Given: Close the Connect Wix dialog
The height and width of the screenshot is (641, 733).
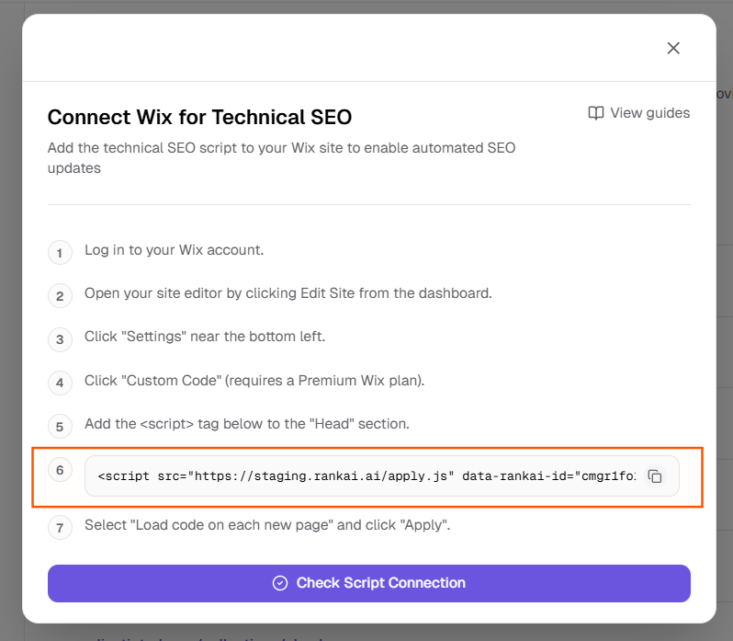Looking at the screenshot, I should pos(673,48).
